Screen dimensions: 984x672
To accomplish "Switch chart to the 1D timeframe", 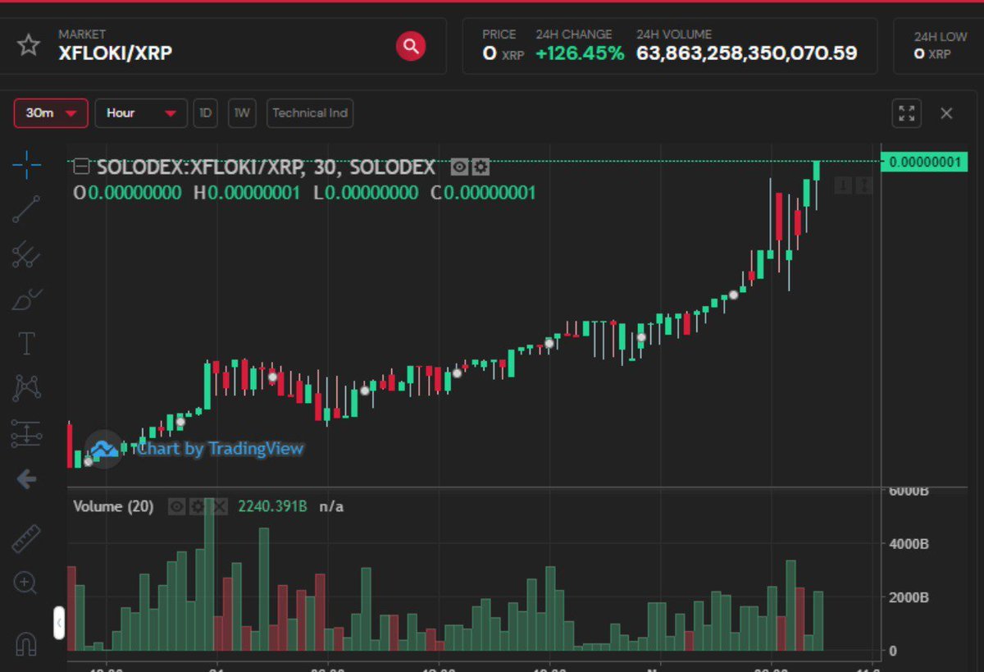I will tap(205, 113).
